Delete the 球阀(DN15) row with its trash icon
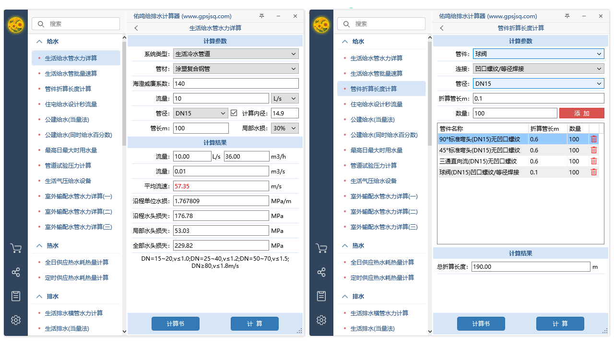Viewport: 614px width, 345px height. (594, 172)
